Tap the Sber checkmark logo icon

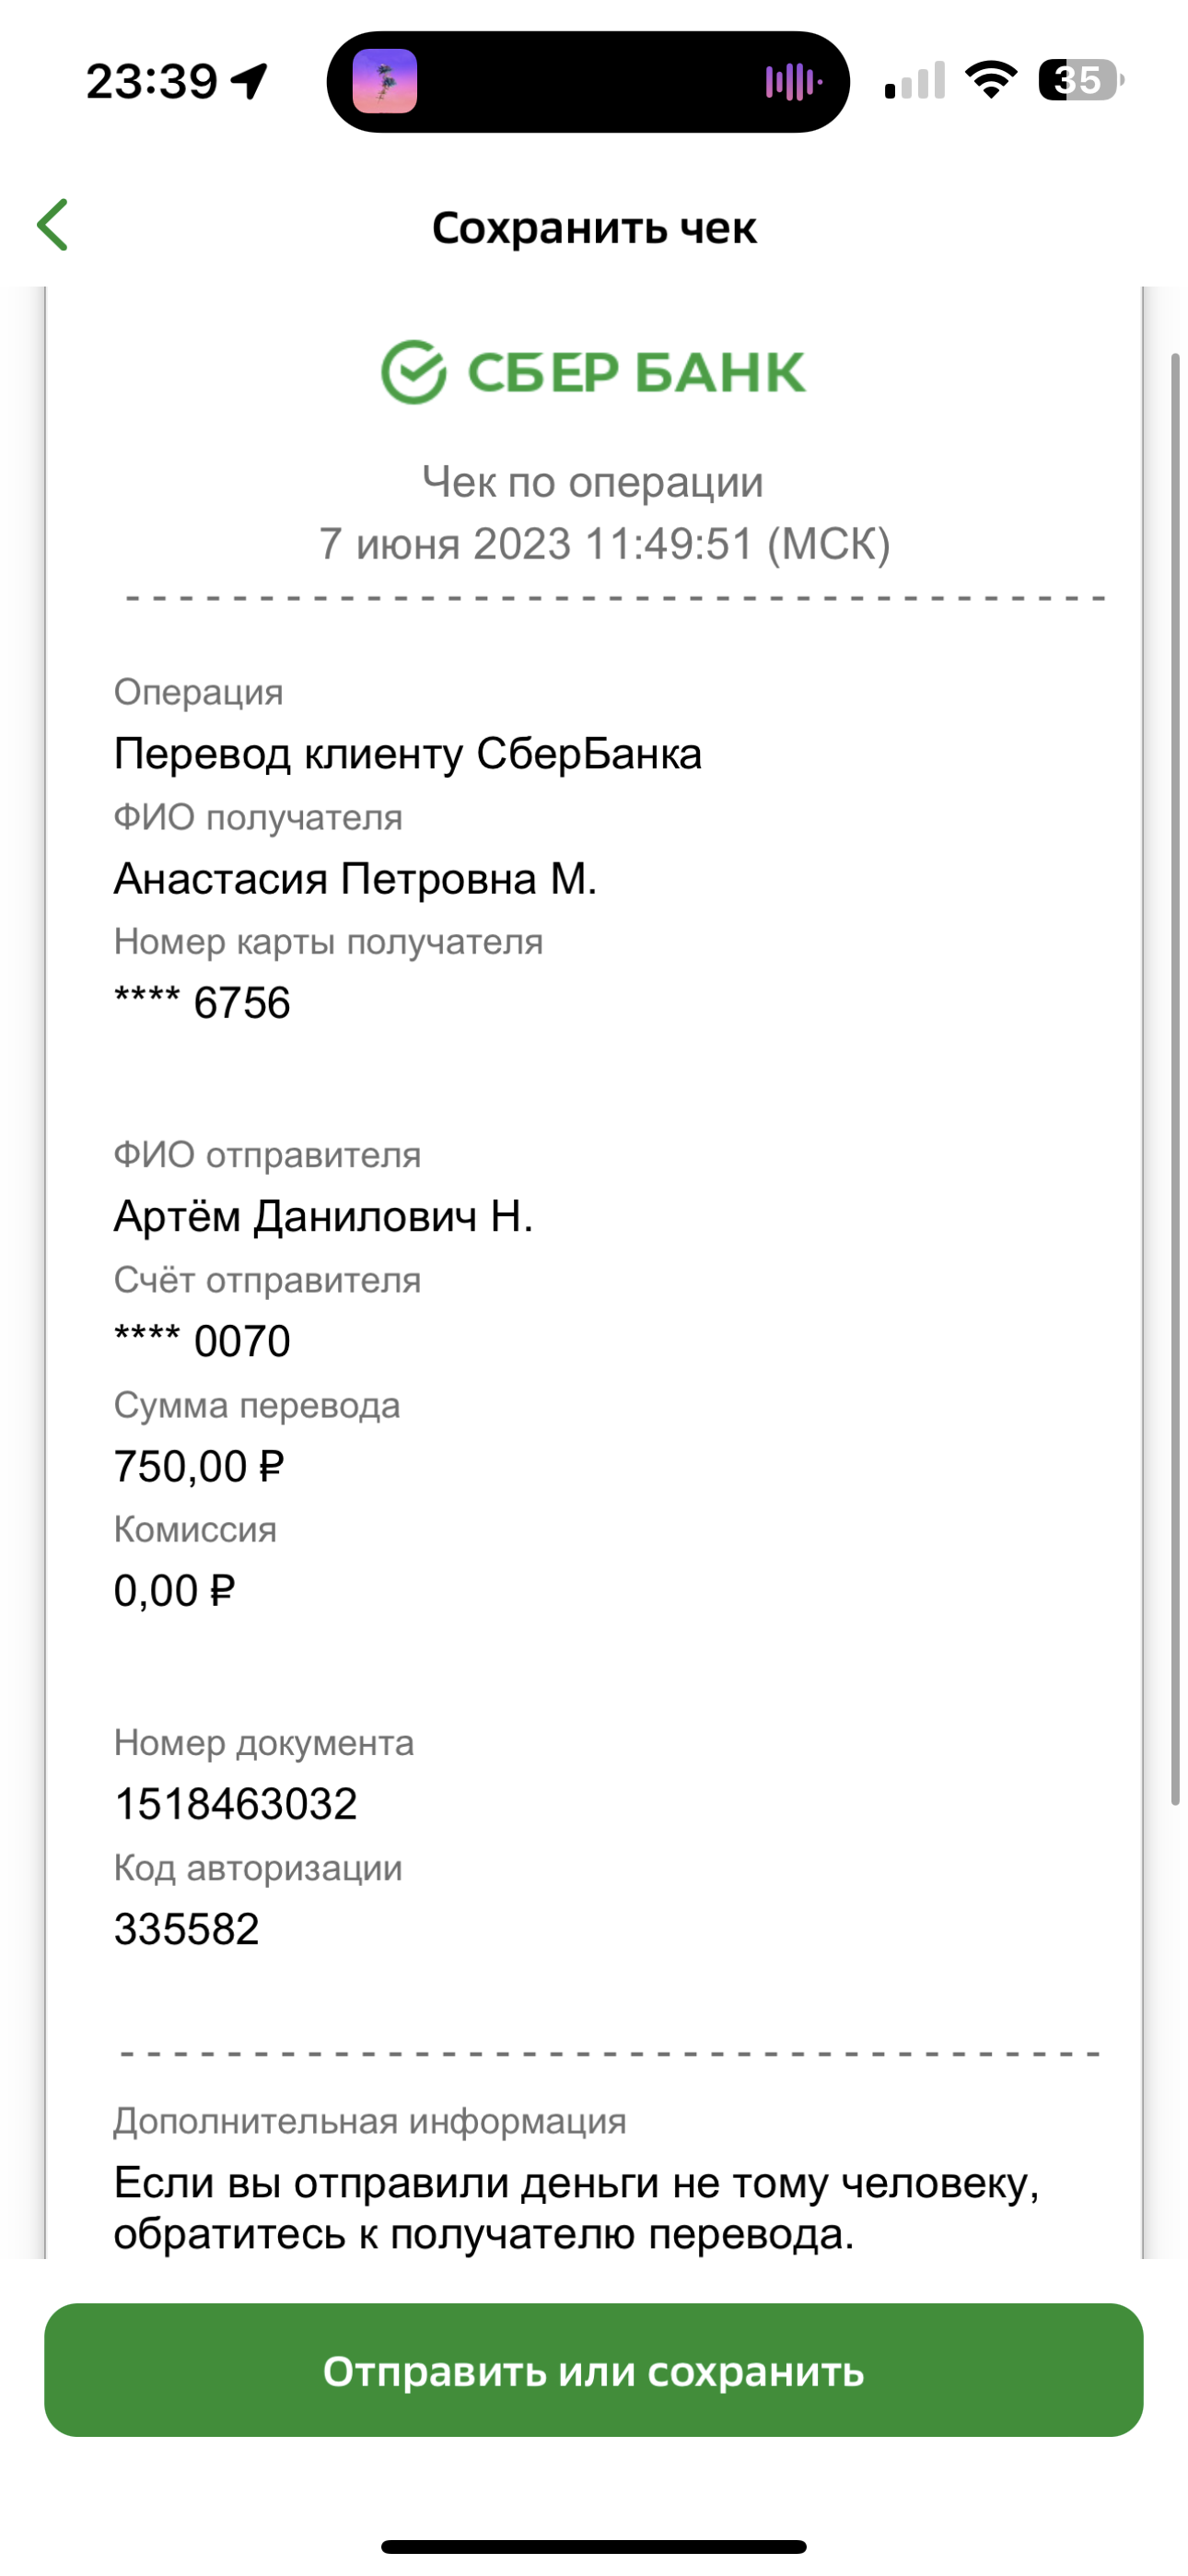coord(413,372)
